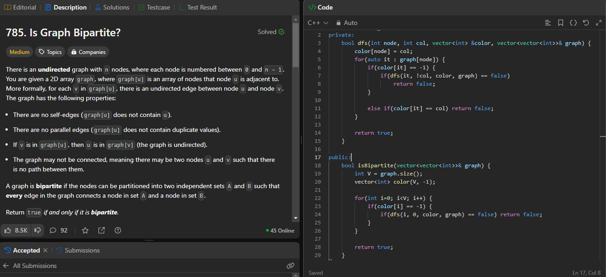Select the Testcase tab
This screenshot has width=606, height=277.
click(x=154, y=7)
